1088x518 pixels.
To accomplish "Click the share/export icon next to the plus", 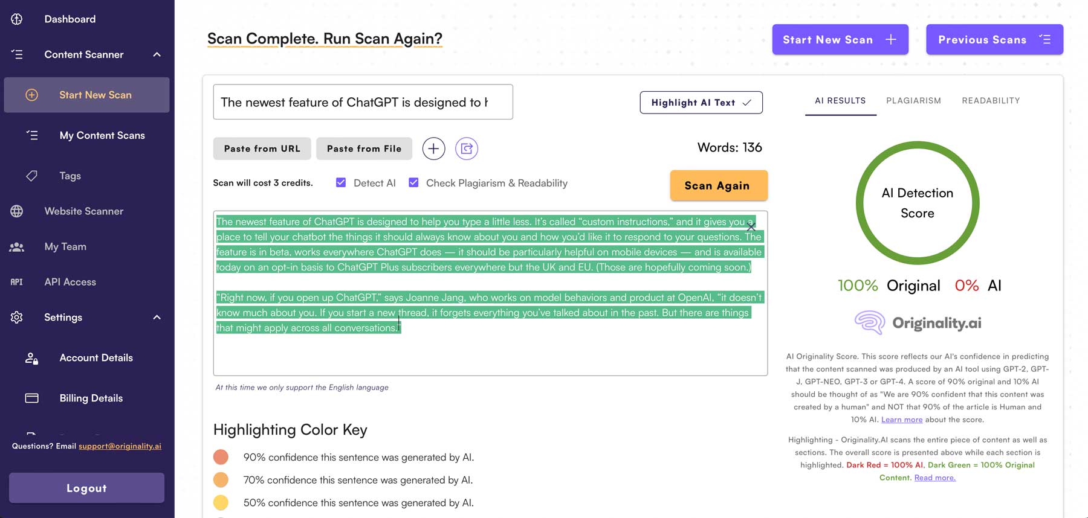I will tap(467, 149).
